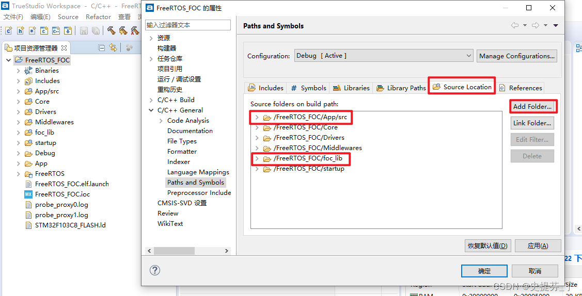Click the help question mark icon in the dialog
This screenshot has height=296, width=582.
click(154, 270)
